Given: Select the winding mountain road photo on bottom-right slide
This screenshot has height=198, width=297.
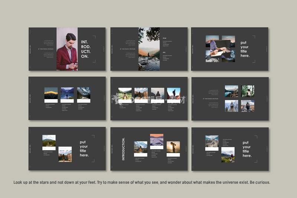Looking at the screenshot, I should click(x=212, y=141).
